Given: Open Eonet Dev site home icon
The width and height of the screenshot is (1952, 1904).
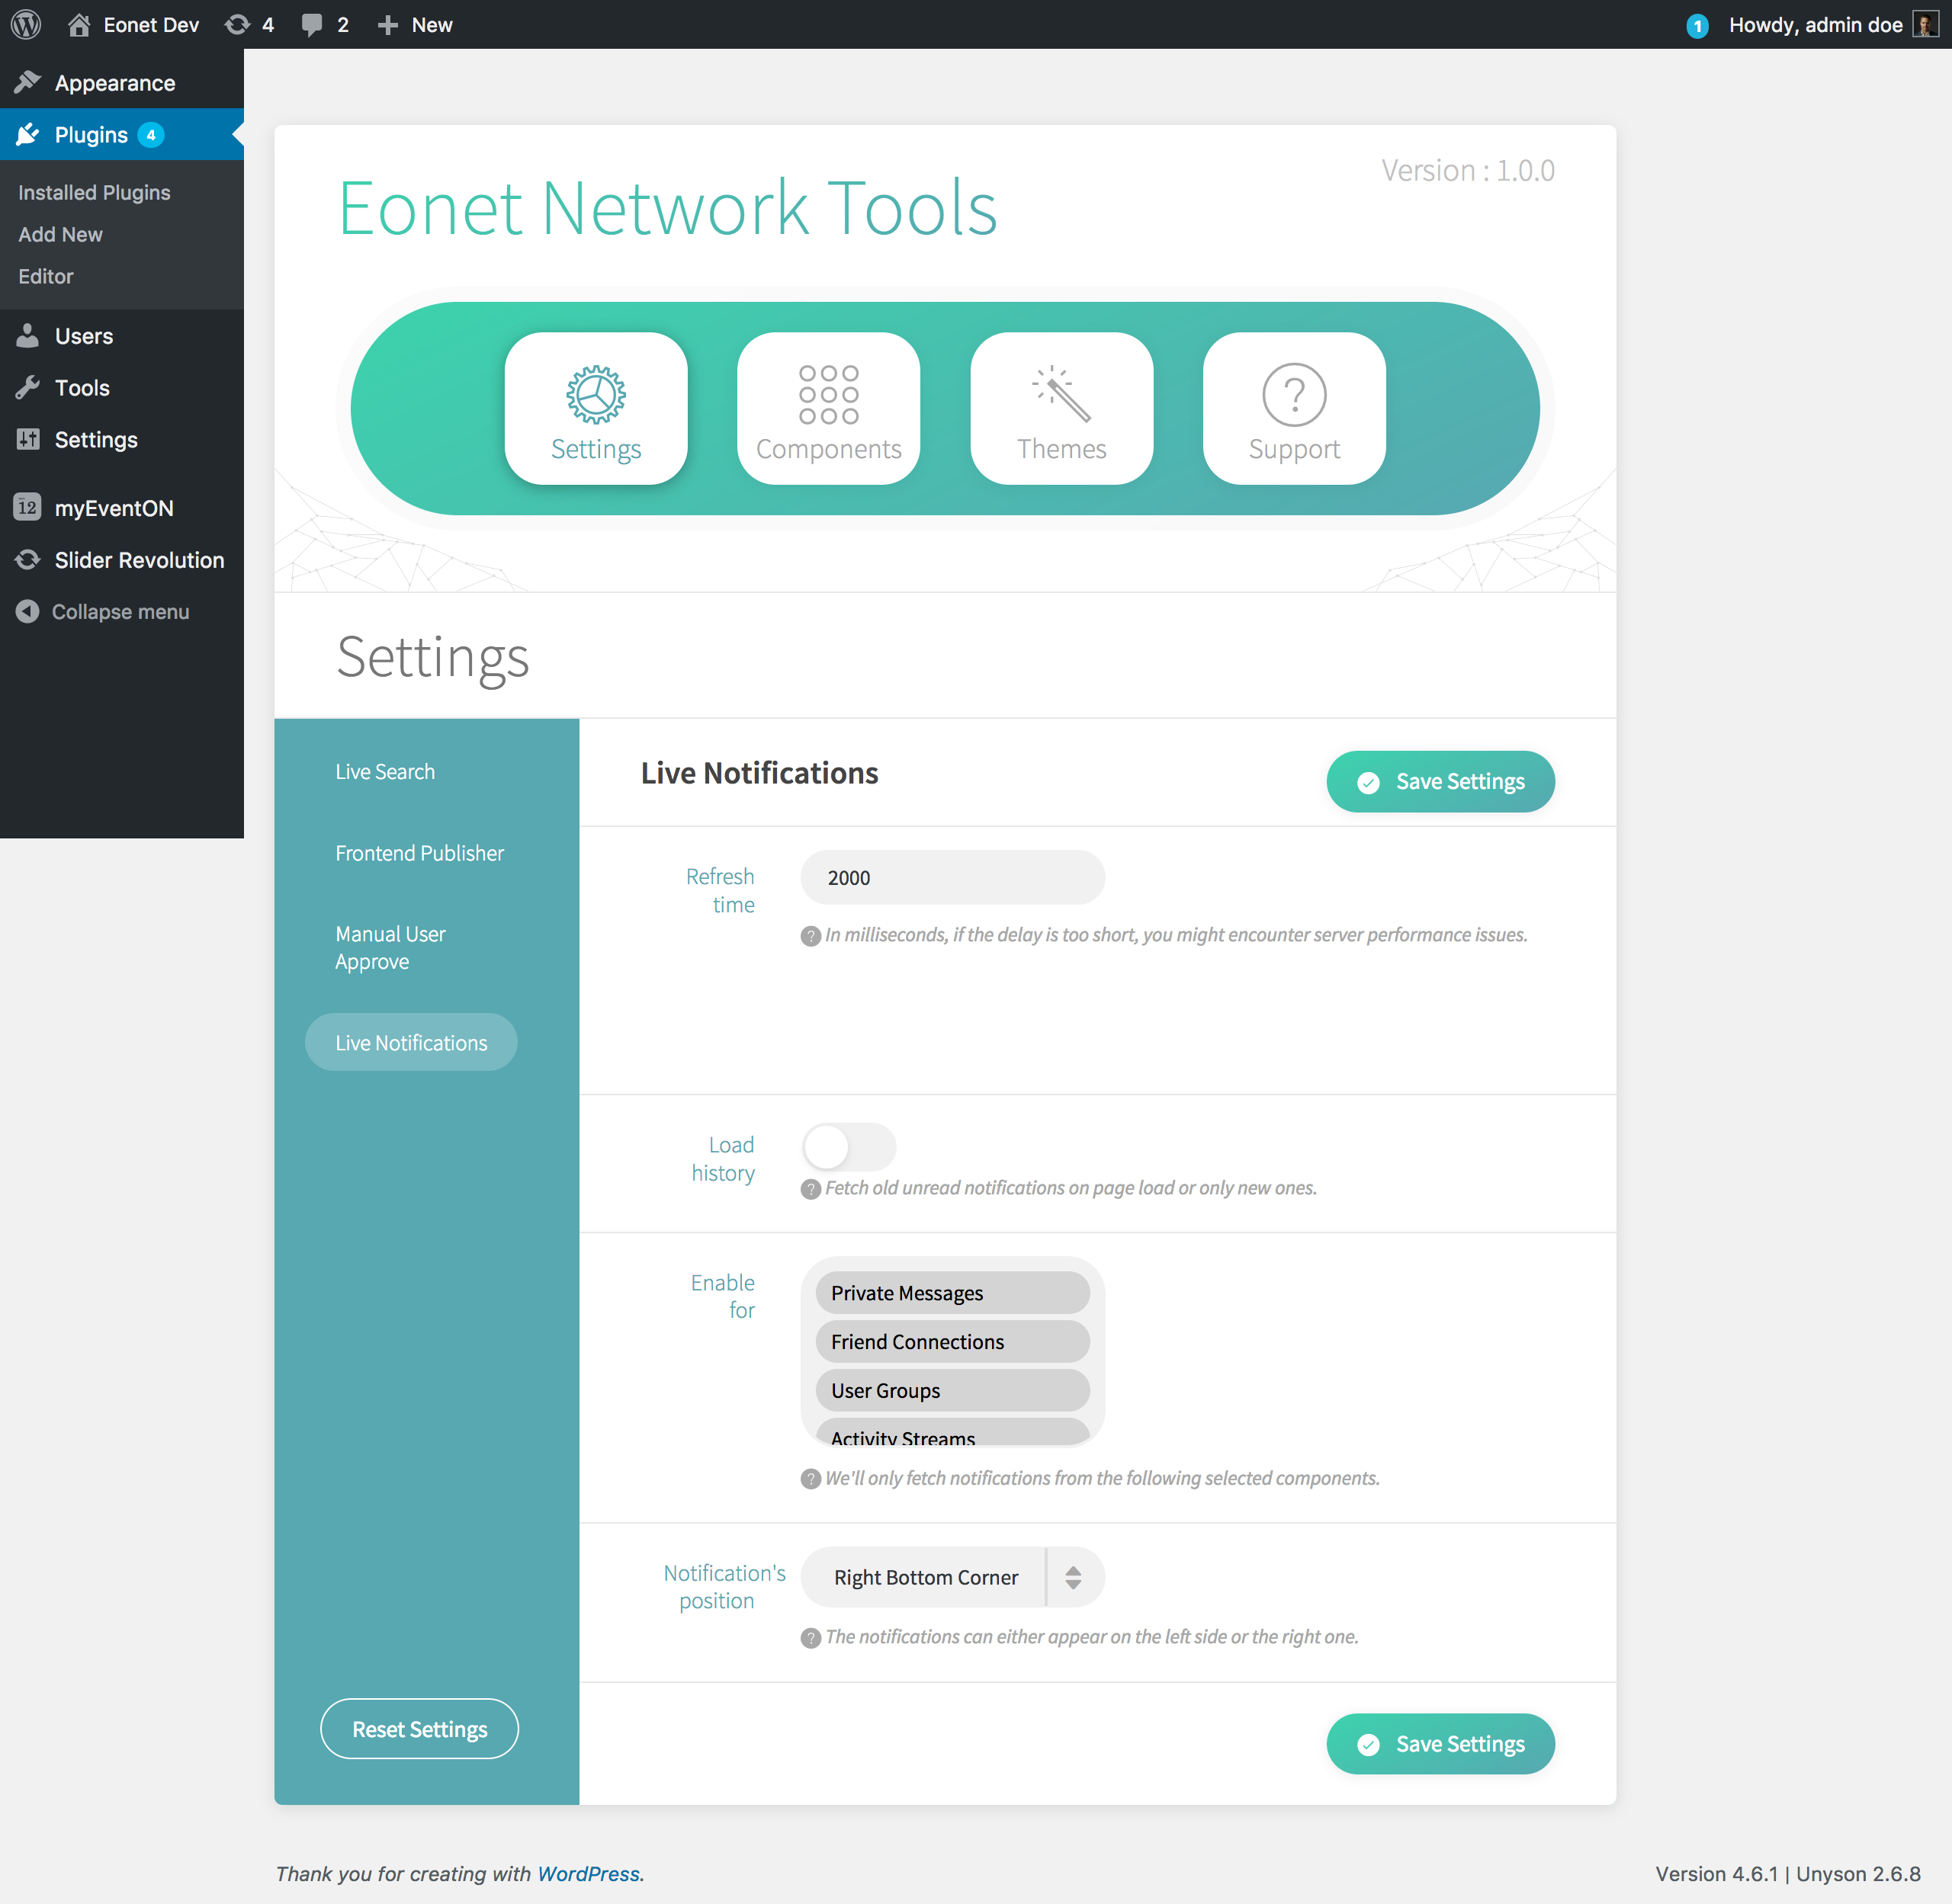Looking at the screenshot, I should click(79, 25).
